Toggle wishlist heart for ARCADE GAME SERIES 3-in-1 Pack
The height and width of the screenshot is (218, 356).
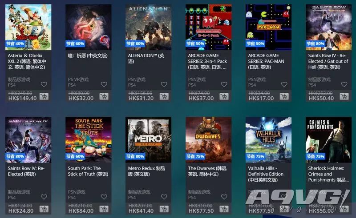click(224, 84)
